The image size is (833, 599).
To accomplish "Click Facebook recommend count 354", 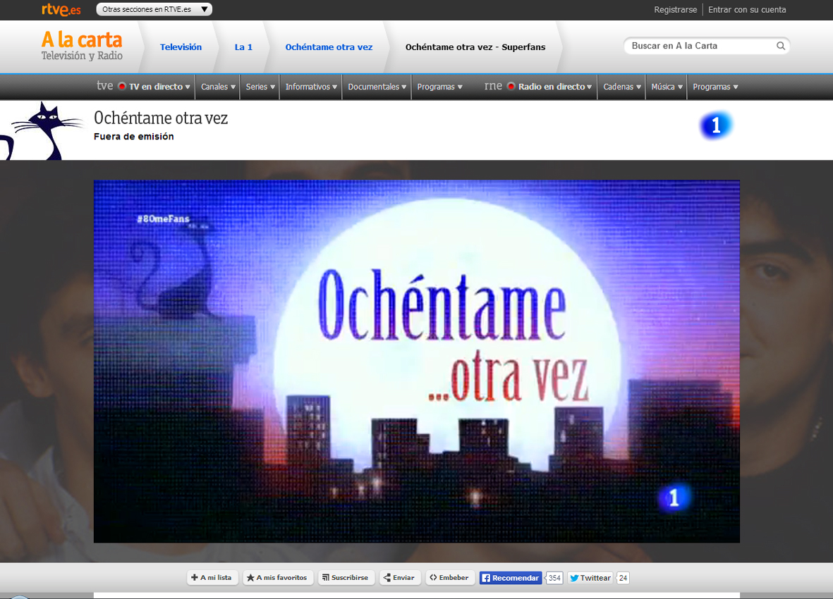I will pyautogui.click(x=554, y=578).
